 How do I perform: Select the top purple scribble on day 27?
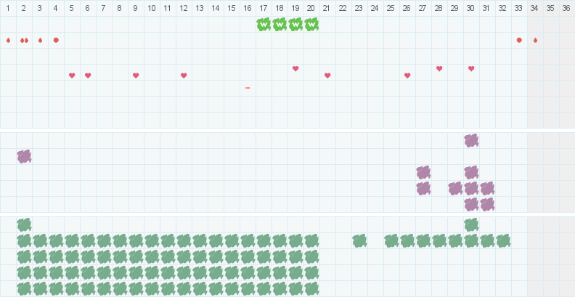click(423, 172)
